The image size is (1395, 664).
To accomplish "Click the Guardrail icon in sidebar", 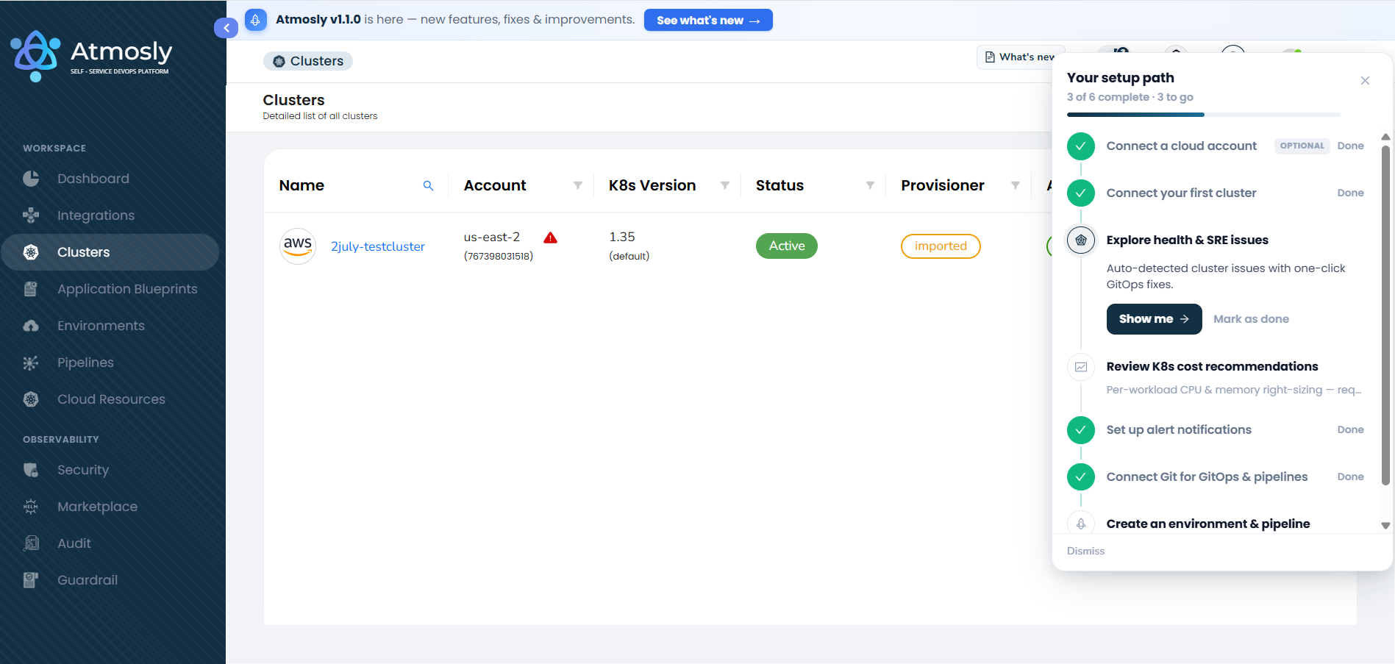I will point(31,580).
